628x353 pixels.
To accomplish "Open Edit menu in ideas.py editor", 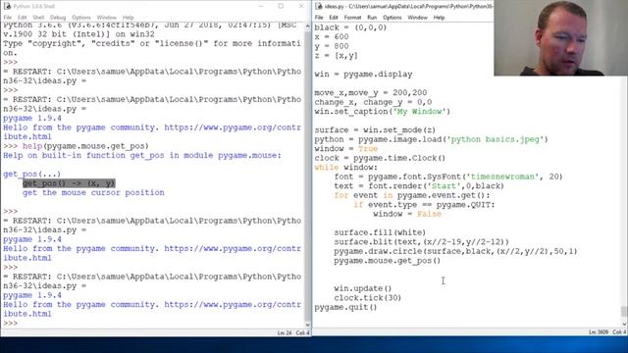I will tap(334, 18).
